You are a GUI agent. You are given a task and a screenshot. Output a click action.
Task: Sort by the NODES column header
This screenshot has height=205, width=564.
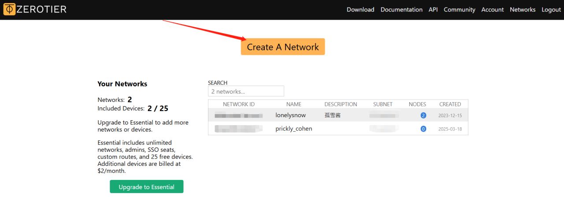point(417,104)
